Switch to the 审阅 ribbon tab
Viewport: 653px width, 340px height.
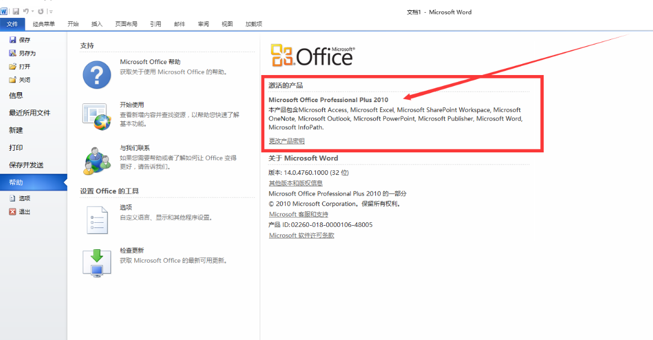pyautogui.click(x=203, y=24)
